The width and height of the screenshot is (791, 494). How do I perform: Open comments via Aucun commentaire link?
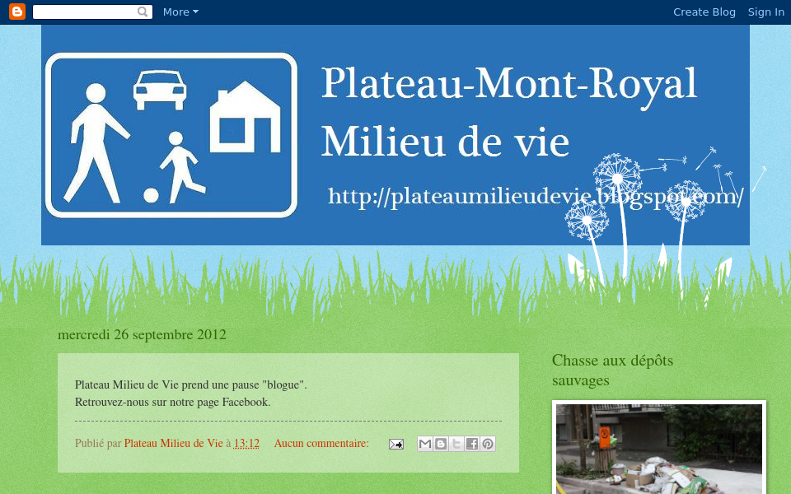click(321, 443)
